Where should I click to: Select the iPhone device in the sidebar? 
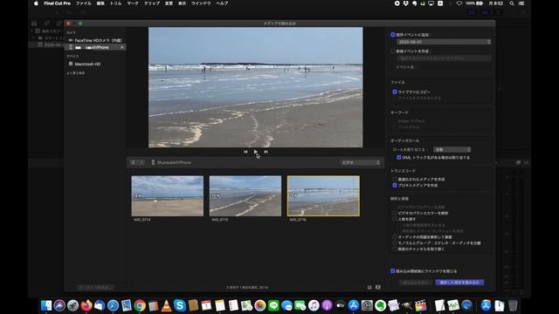[x=95, y=47]
